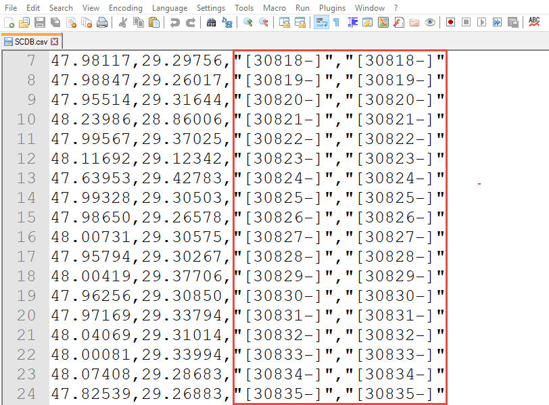Play the recorded macro

(481, 22)
